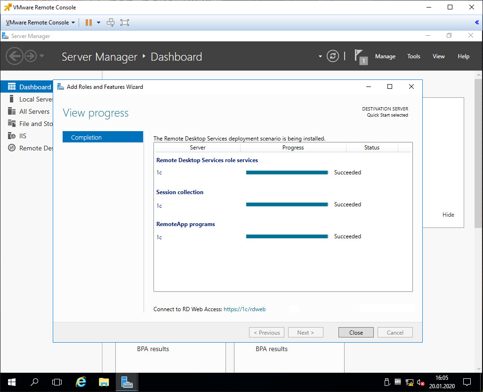This screenshot has height=392, width=483.
Task: Open the Tools menu
Action: point(413,56)
